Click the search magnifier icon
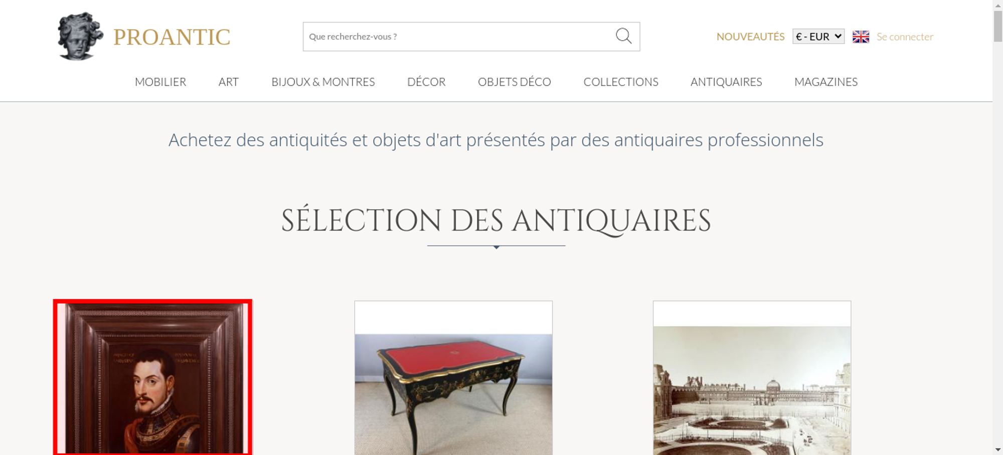The image size is (1003, 455). click(x=623, y=36)
